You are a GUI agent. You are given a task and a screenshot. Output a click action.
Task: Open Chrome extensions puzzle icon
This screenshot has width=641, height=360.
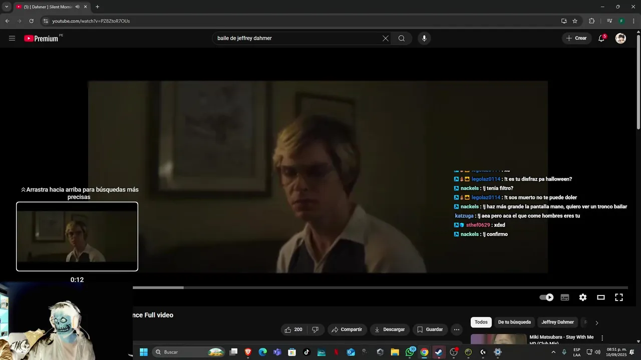[x=591, y=21]
